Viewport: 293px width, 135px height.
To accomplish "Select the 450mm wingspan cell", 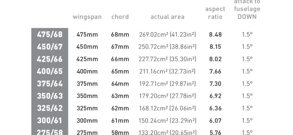I will [87, 47].
